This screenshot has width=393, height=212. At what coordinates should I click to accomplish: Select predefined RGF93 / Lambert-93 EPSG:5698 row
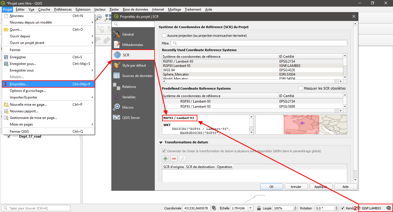pyautogui.click(x=252, y=106)
